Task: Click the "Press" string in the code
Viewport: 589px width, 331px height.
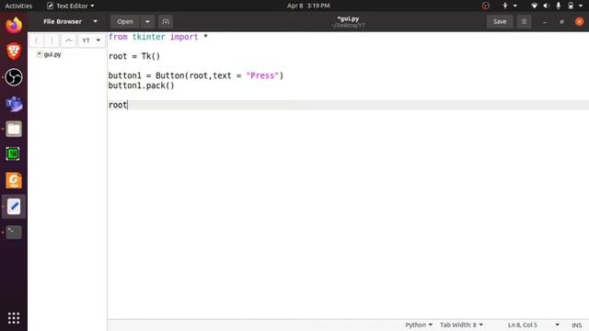Action: [x=262, y=75]
